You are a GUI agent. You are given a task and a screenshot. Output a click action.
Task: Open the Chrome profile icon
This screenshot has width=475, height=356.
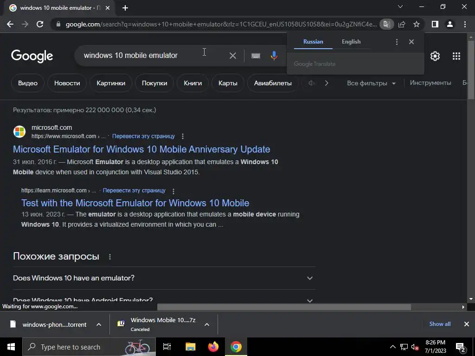pyautogui.click(x=450, y=24)
